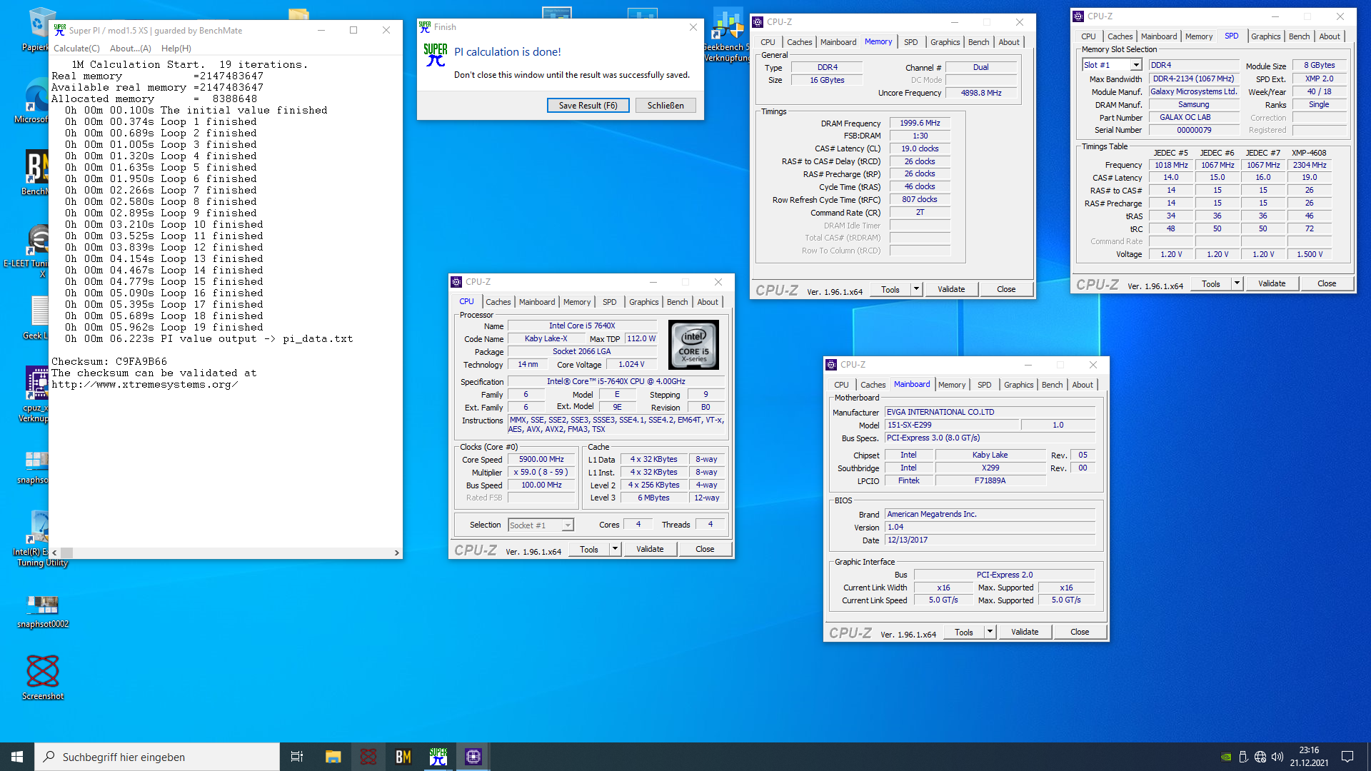The height and width of the screenshot is (771, 1371).
Task: Click the Windows search input field
Action: tap(157, 757)
